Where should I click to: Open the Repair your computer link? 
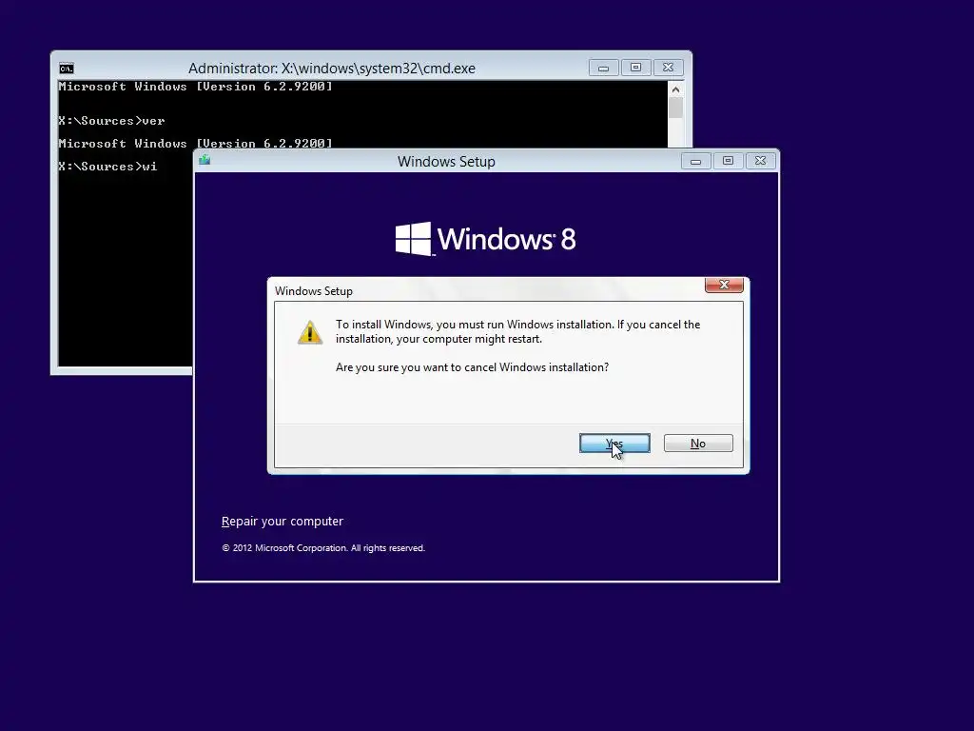(x=282, y=521)
